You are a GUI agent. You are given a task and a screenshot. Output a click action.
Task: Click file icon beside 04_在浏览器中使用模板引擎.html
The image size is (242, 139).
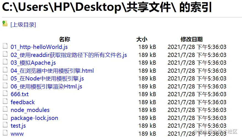(x=5, y=70)
